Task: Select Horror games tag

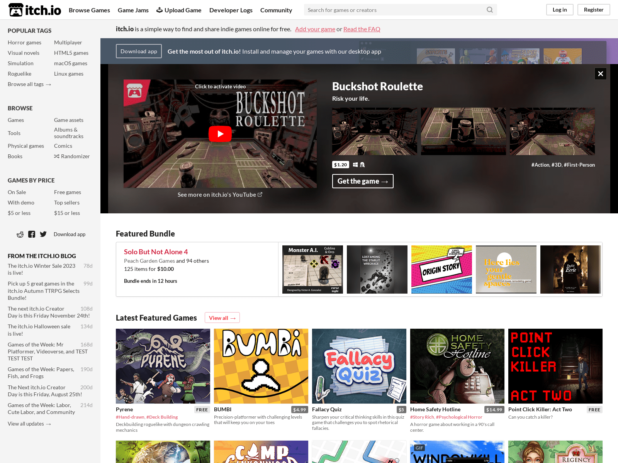Action: tap(24, 42)
